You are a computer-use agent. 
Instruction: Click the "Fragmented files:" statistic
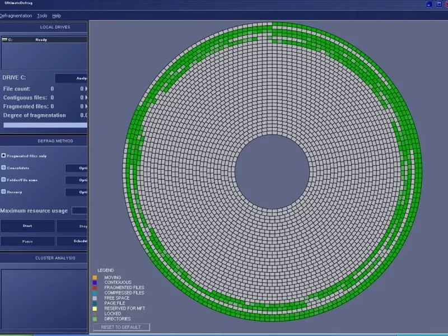coord(26,106)
